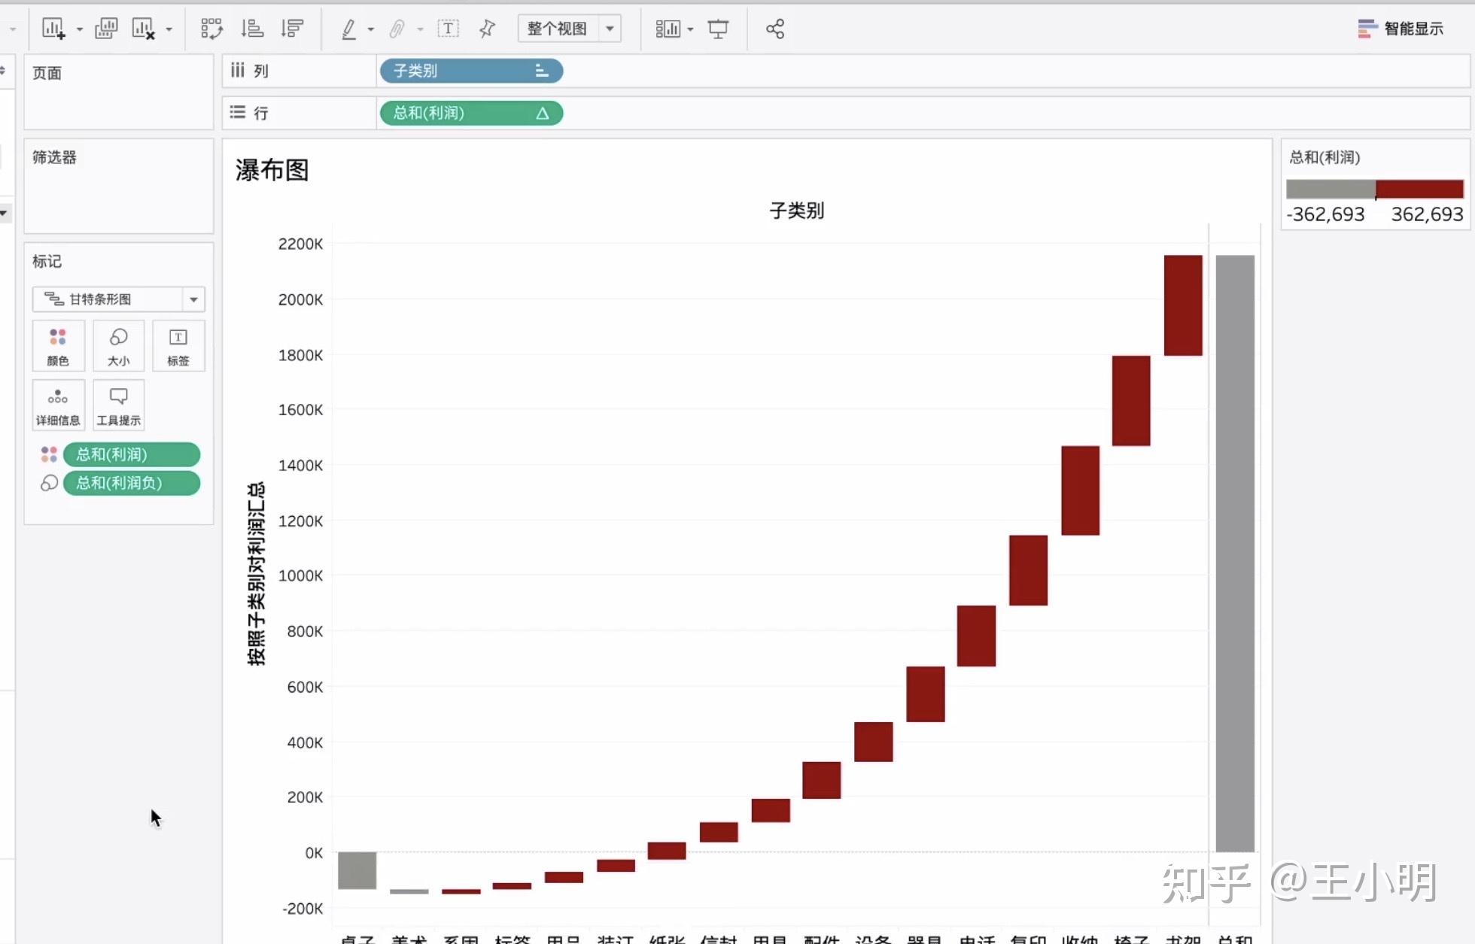Open the 甘特条形图 mark type dropdown

(118, 299)
